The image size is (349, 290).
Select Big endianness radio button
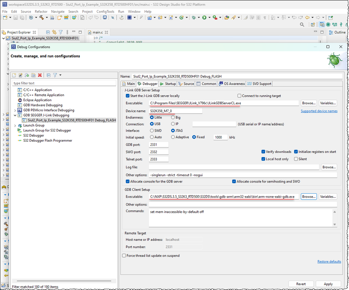173,118
